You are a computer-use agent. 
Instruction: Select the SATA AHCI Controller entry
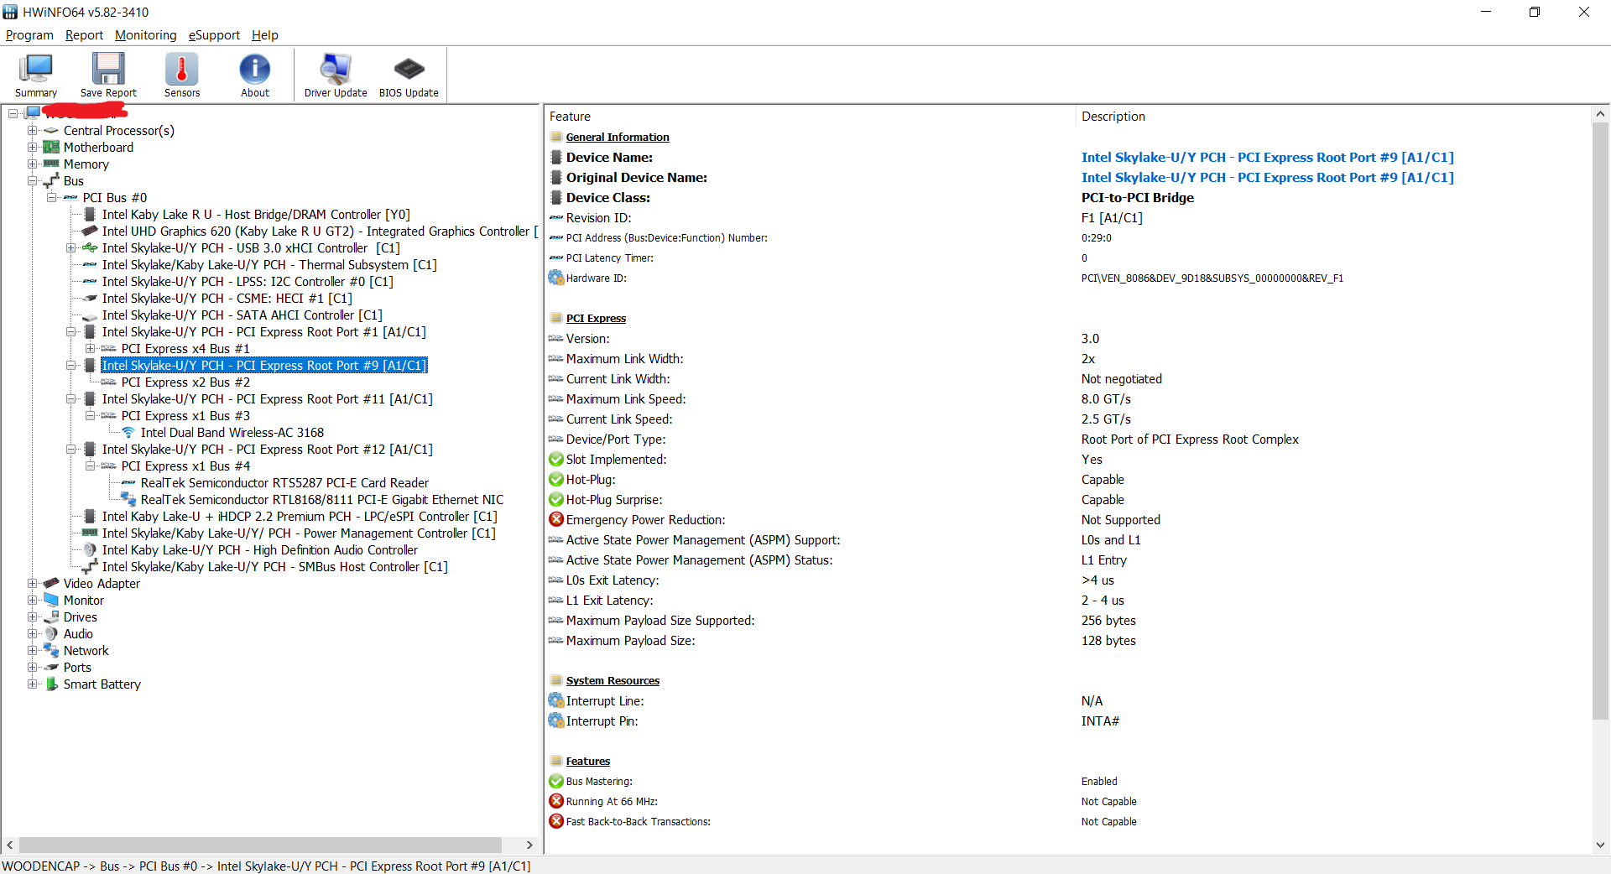click(x=242, y=315)
